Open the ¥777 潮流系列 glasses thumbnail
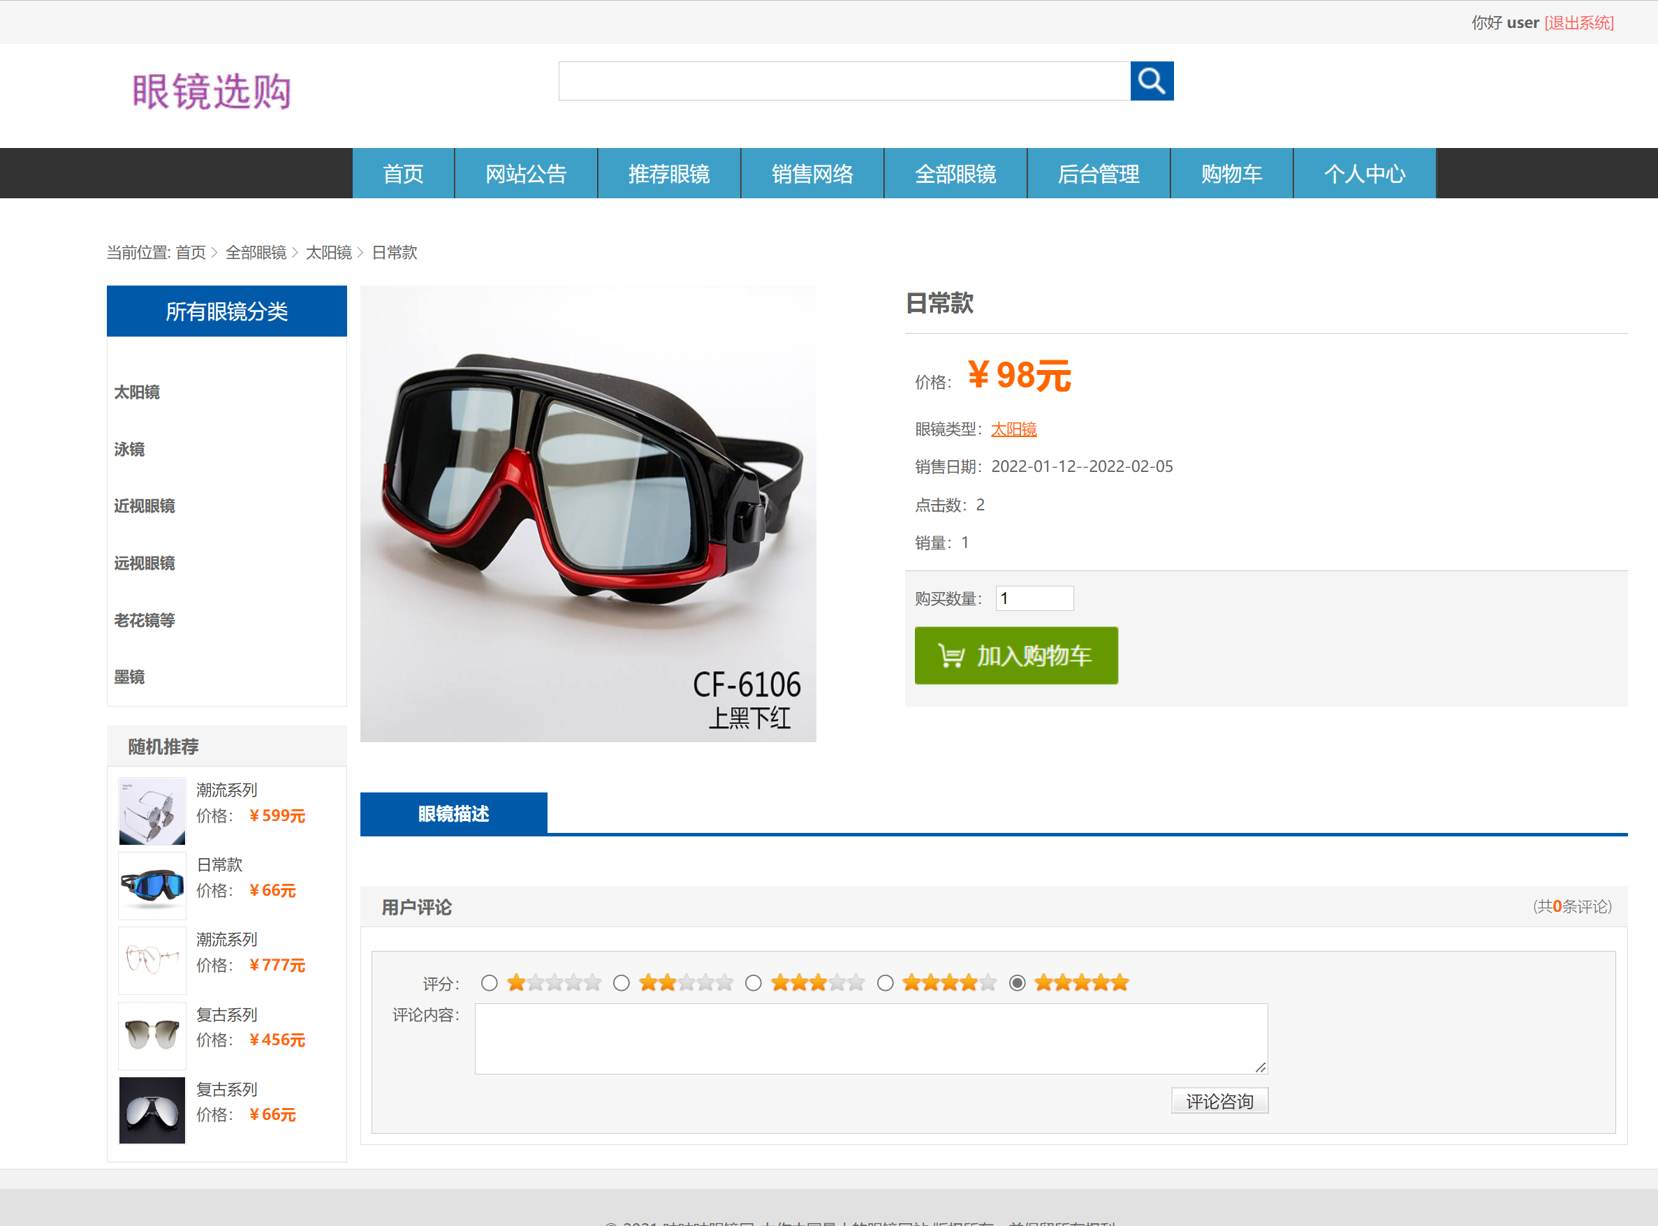1658x1226 pixels. (x=152, y=960)
